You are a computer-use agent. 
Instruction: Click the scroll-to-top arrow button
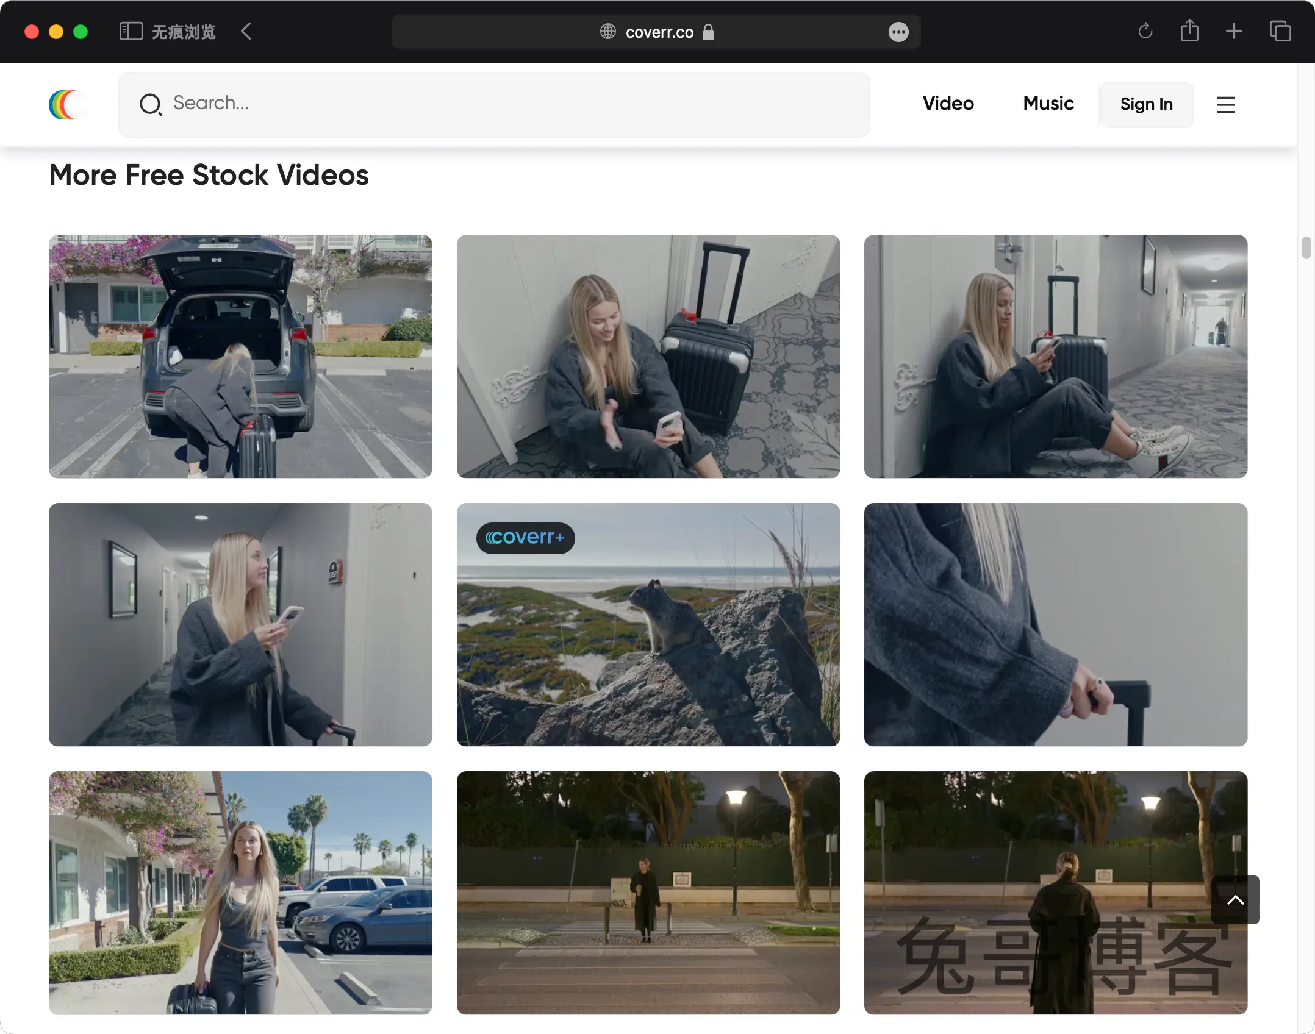[x=1235, y=899]
